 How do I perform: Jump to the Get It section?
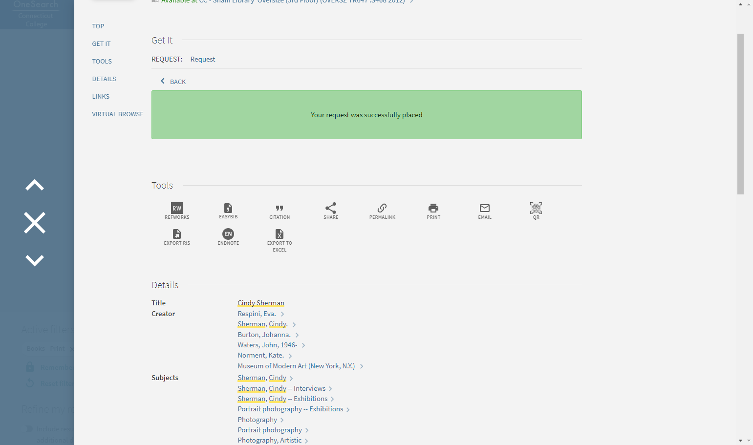click(101, 44)
